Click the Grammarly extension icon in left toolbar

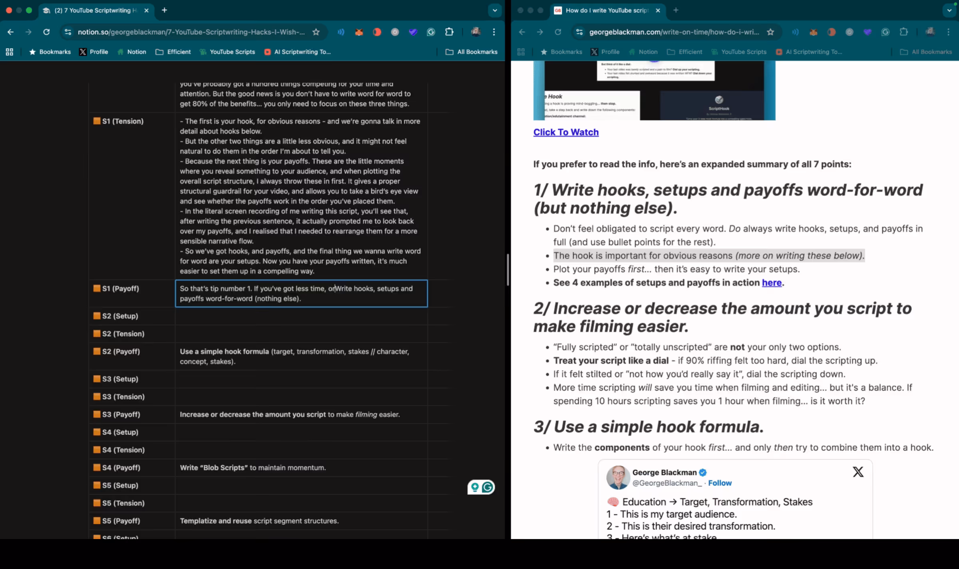(x=431, y=32)
